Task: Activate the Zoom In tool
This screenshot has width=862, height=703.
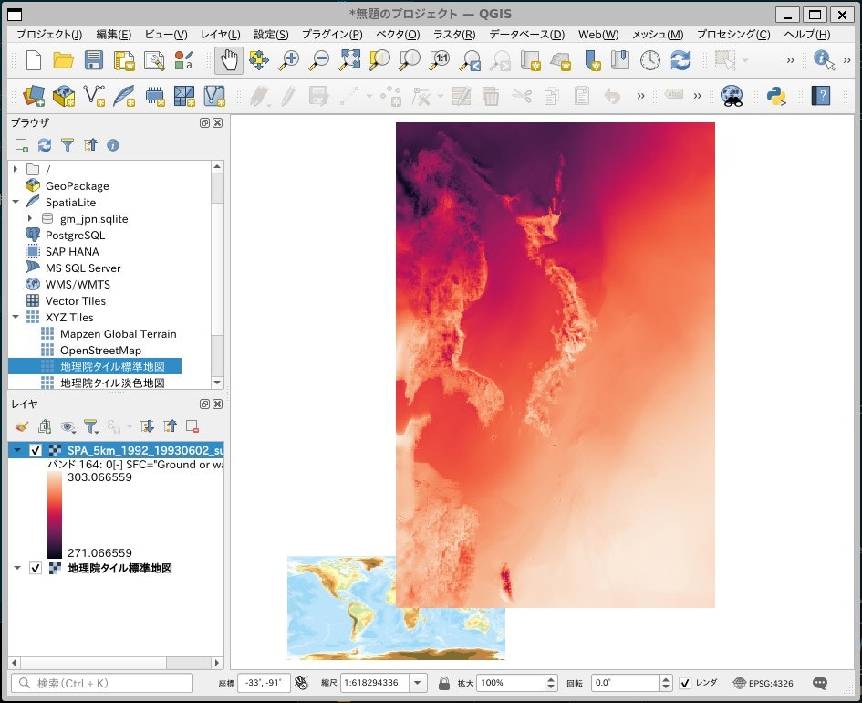Action: 291,60
